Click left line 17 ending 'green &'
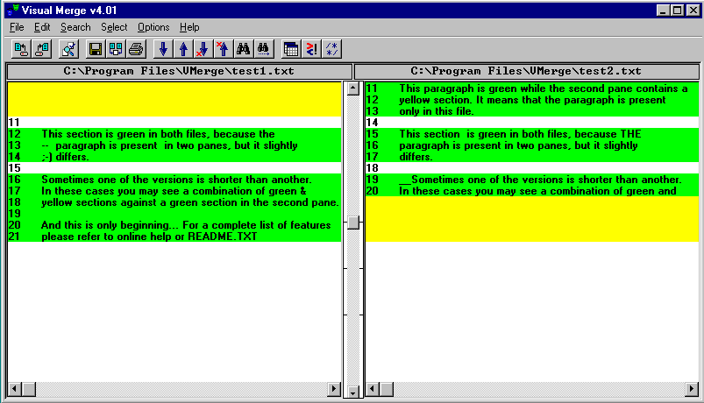The height and width of the screenshot is (403, 704). click(x=174, y=191)
